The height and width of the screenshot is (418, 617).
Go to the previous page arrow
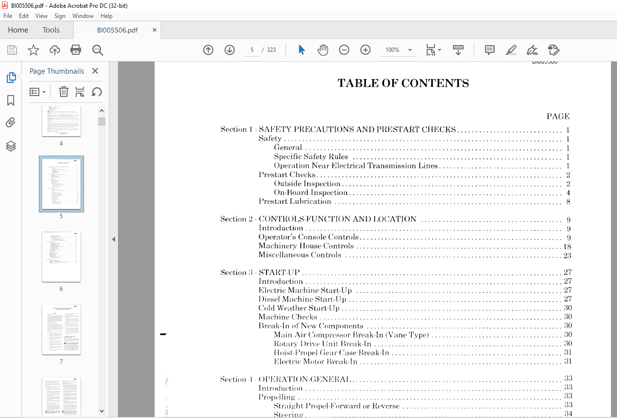click(x=208, y=50)
